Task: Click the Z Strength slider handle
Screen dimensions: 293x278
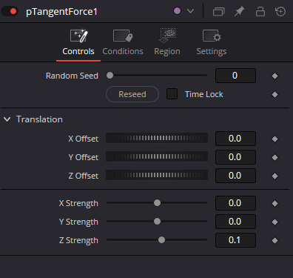Action: tap(161, 240)
